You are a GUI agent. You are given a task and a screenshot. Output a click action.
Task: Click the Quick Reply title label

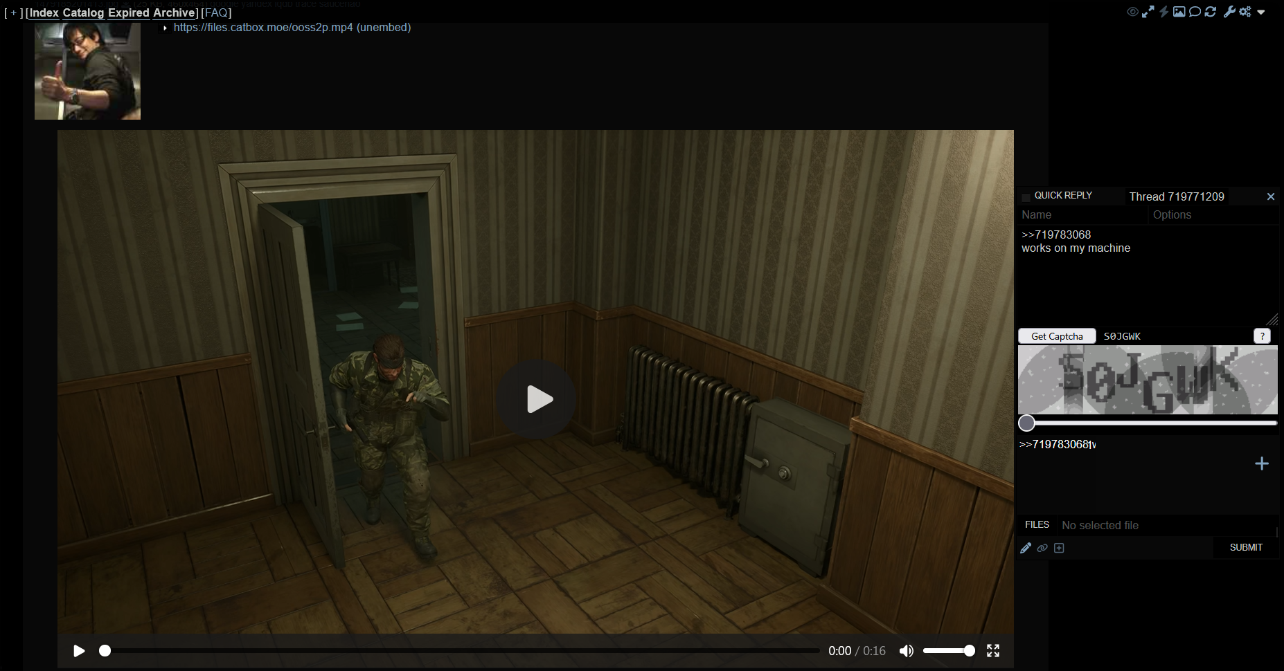1063,196
